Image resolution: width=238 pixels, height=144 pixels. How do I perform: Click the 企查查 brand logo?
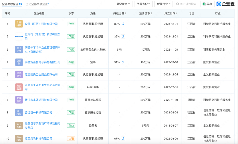coord(226,4)
